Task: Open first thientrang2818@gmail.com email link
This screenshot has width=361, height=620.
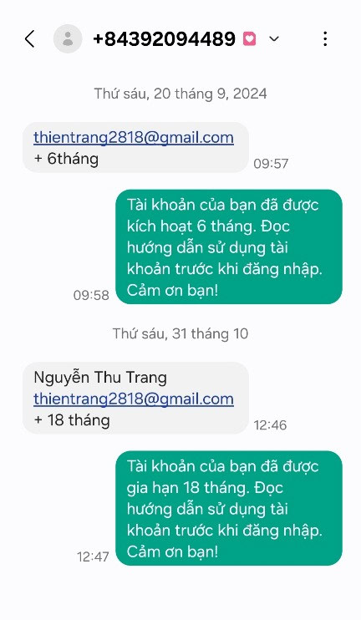Action: (134, 138)
